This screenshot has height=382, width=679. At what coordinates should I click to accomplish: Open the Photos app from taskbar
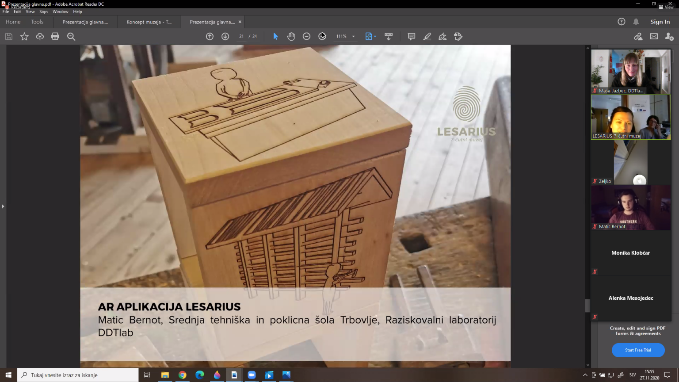tap(286, 375)
